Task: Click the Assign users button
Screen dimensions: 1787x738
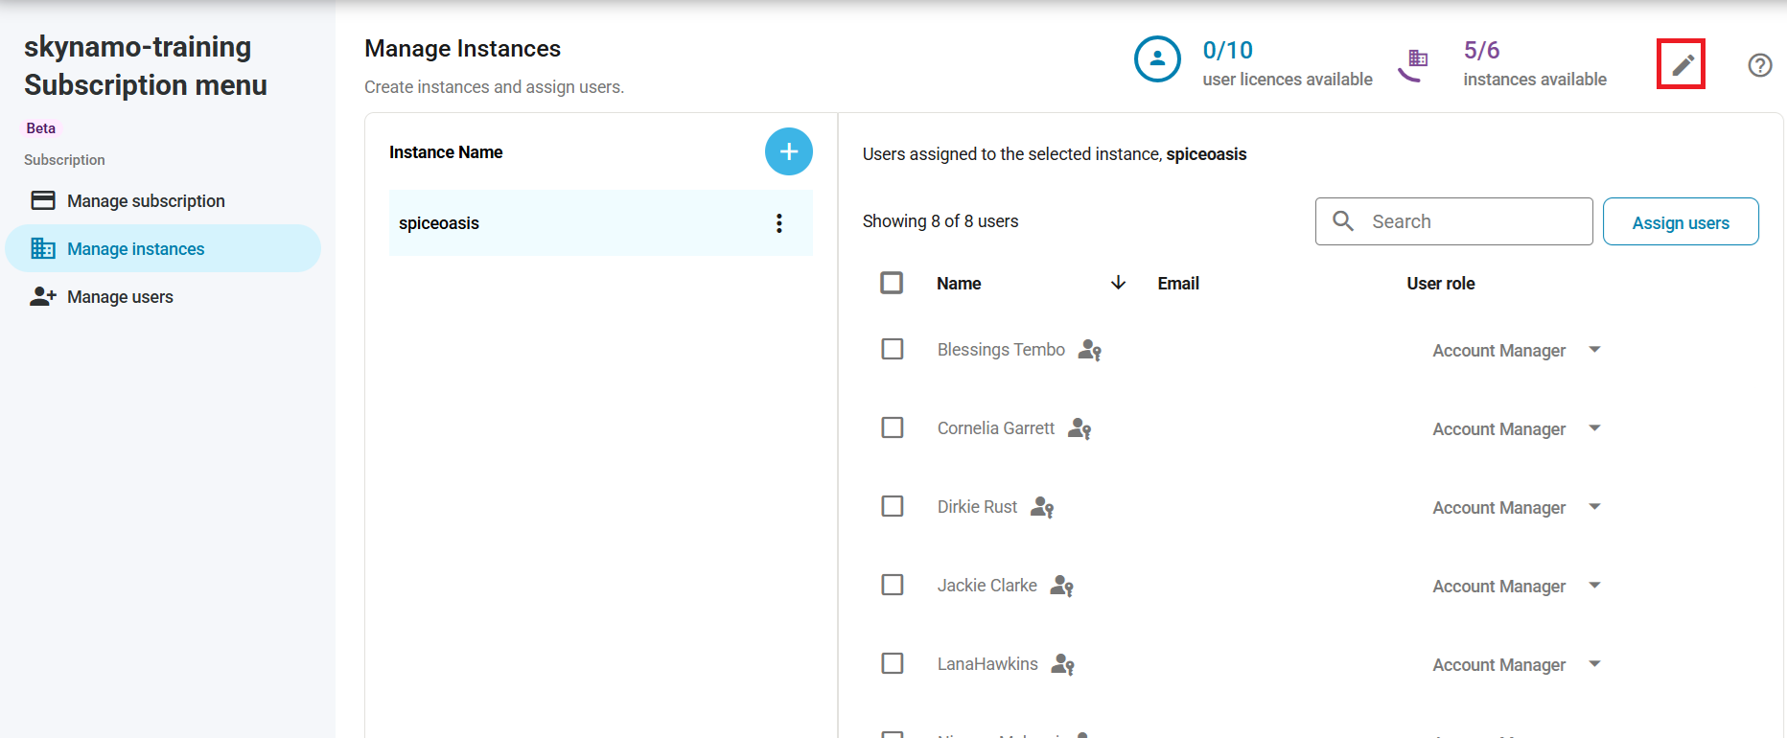Action: tap(1680, 222)
